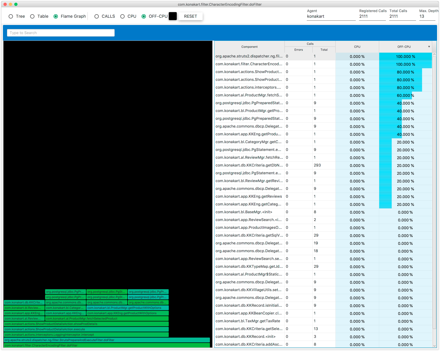Image resolution: width=440 pixels, height=351 pixels.
Task: Select the com.konakart.app.KKBeanCopier.cl... row
Action: pyautogui.click(x=323, y=313)
